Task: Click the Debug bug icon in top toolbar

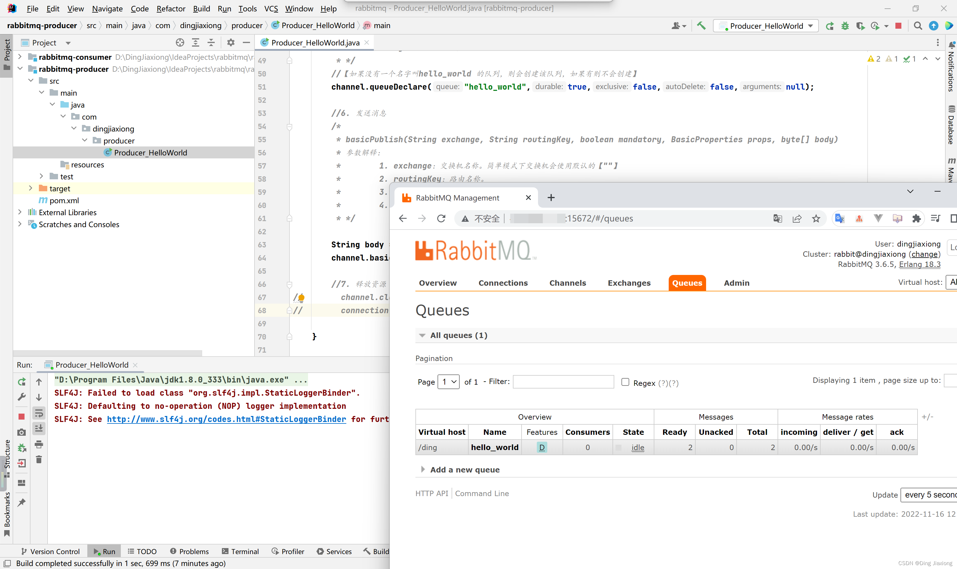Action: (845, 26)
